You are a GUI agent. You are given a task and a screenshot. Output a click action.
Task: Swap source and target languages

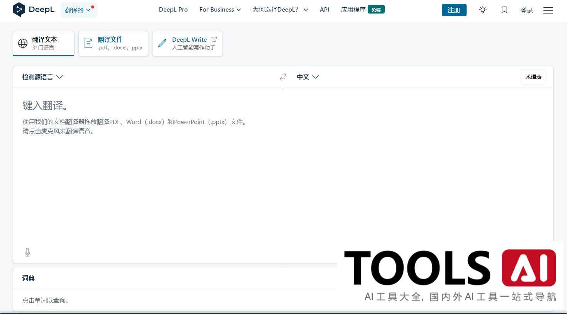point(283,77)
